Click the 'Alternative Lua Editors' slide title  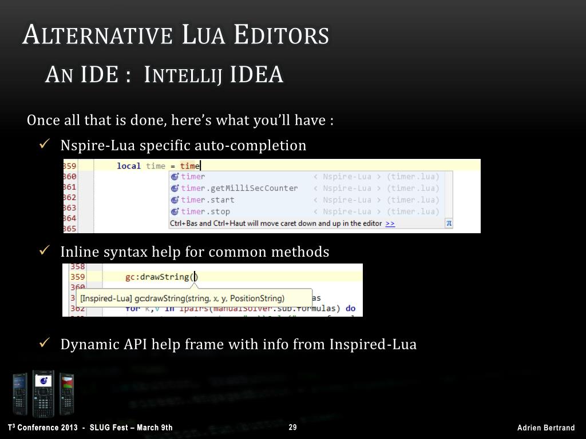pos(176,35)
